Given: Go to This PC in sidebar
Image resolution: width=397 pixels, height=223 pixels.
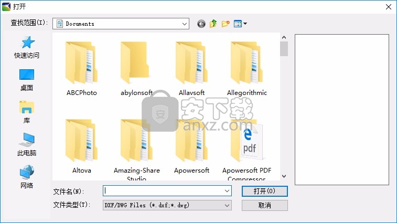Looking at the screenshot, I should [x=27, y=140].
